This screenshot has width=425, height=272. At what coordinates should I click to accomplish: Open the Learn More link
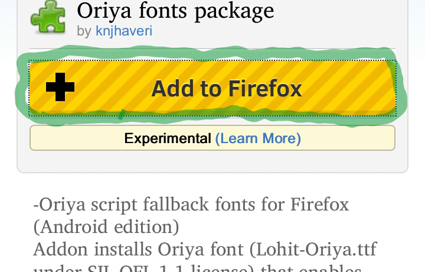coord(258,138)
